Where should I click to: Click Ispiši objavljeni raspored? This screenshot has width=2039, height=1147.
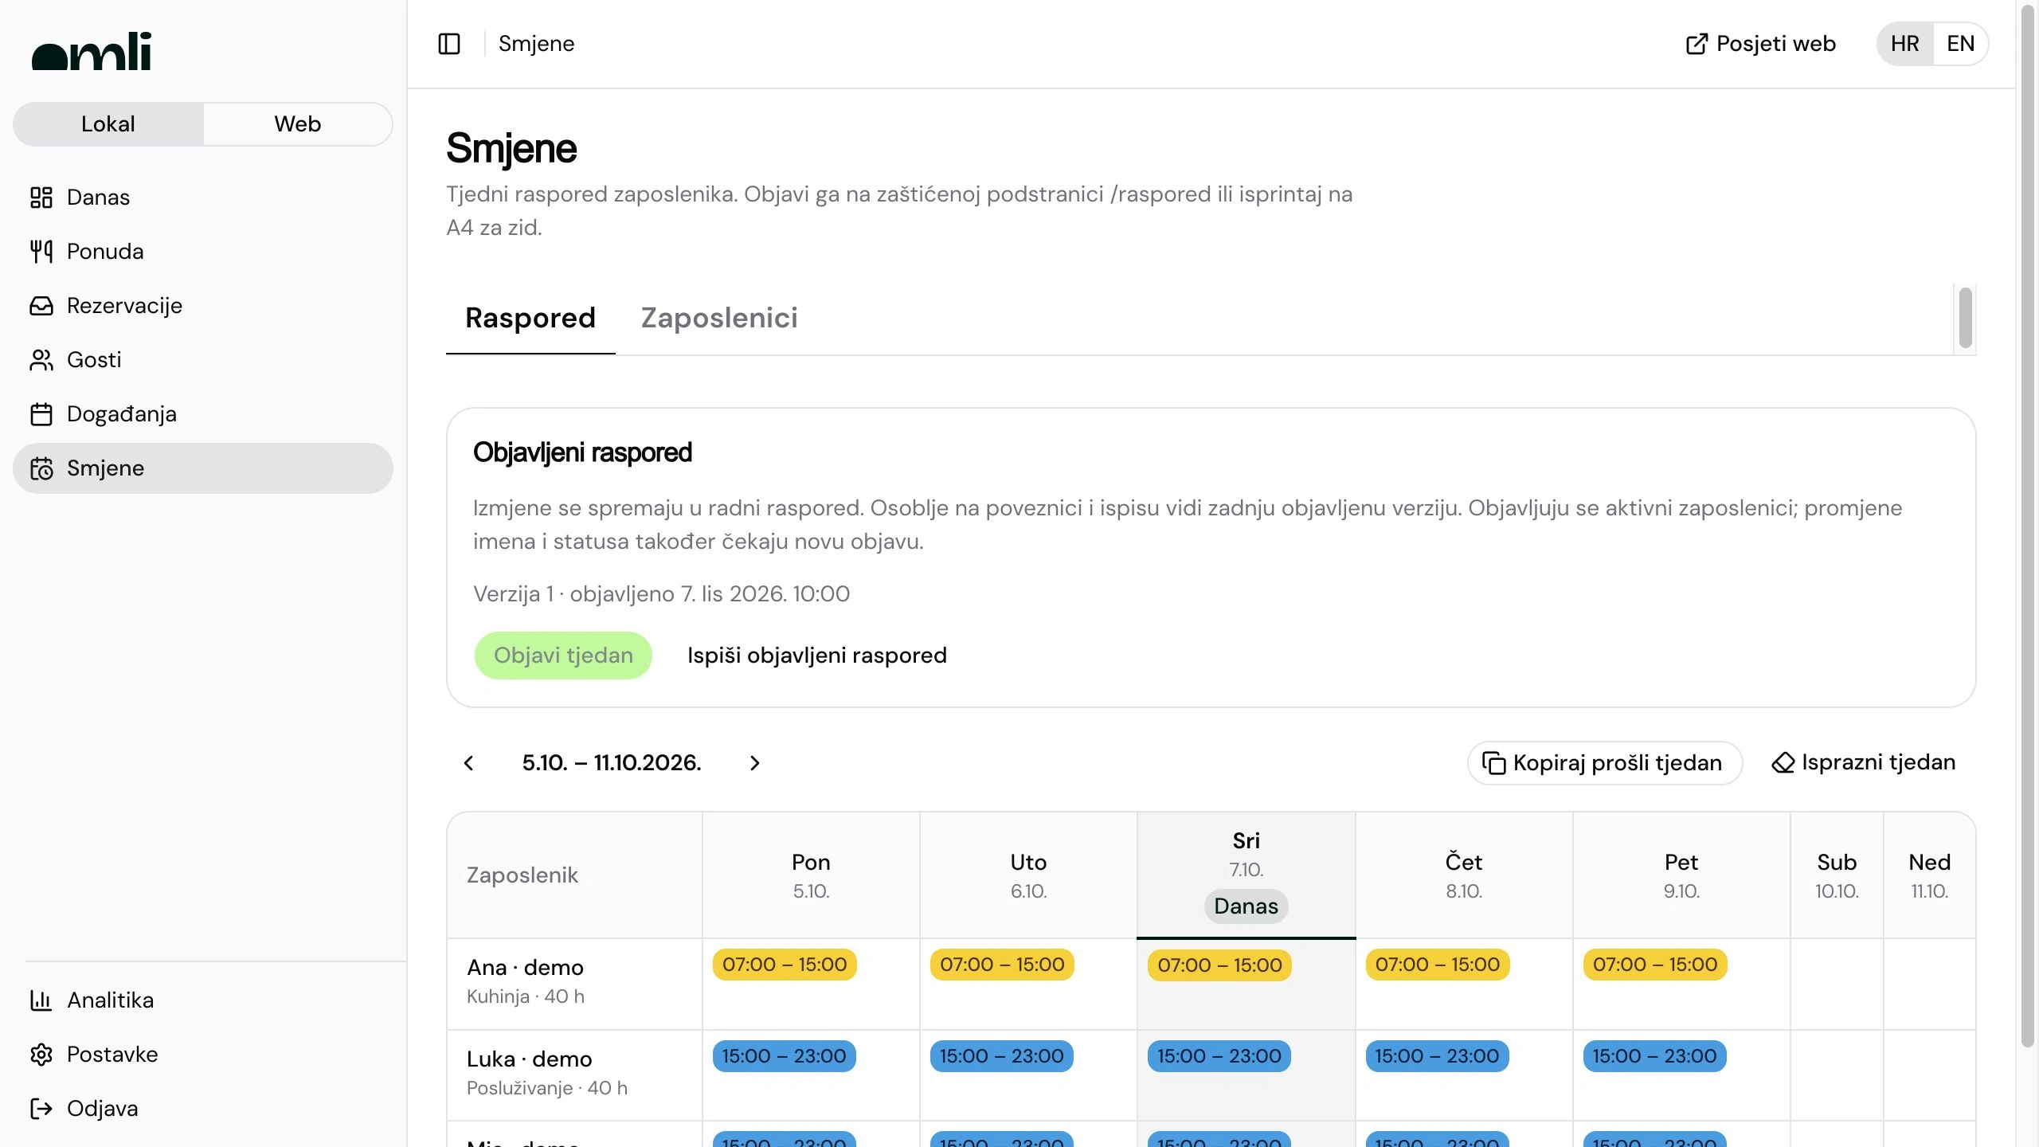817,656
